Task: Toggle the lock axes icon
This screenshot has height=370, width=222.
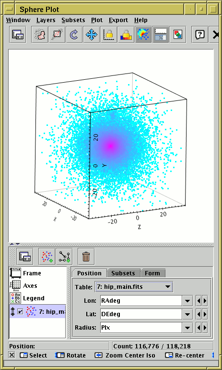Action: (x=109, y=35)
